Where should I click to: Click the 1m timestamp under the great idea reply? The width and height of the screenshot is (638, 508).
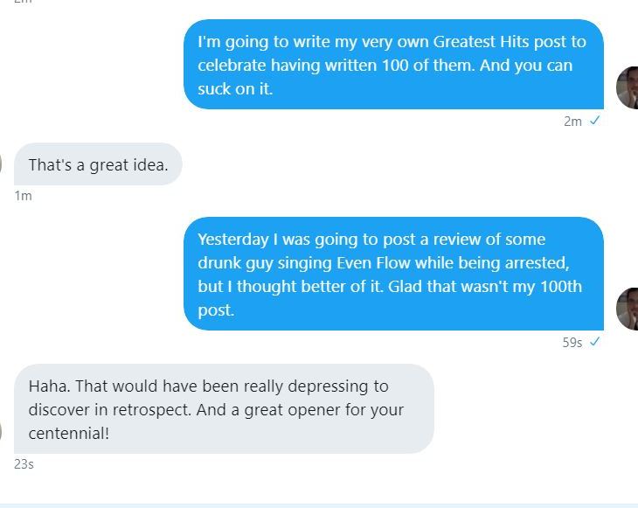pos(23,196)
